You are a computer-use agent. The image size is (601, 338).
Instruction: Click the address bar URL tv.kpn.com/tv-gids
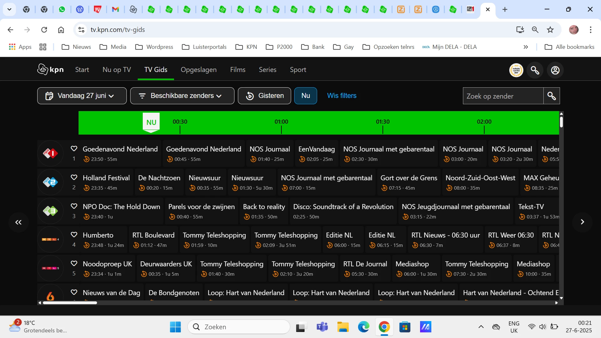pyautogui.click(x=118, y=30)
